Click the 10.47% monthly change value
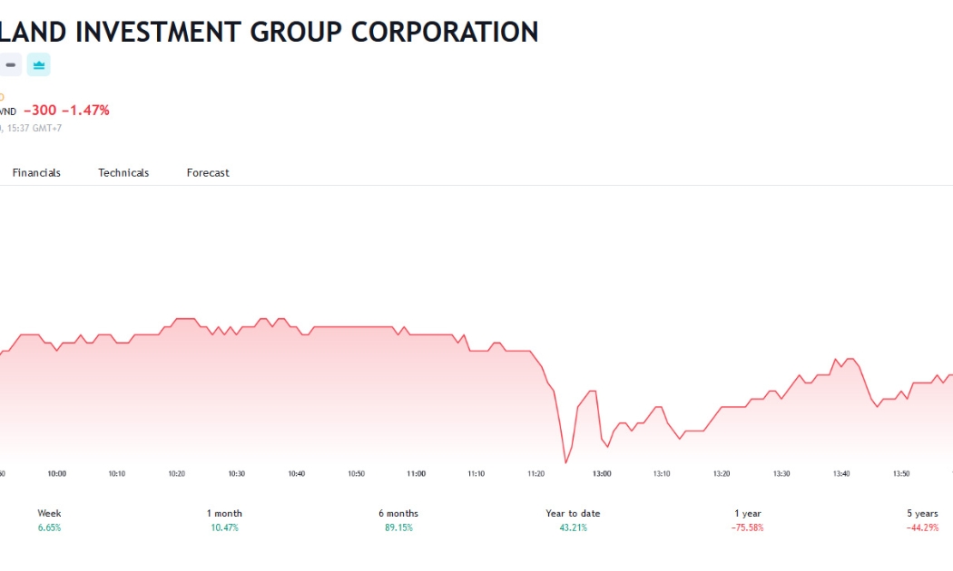The image size is (953, 571). pyautogui.click(x=224, y=527)
